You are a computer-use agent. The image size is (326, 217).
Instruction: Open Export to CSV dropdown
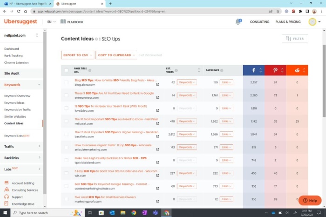pos(78,55)
